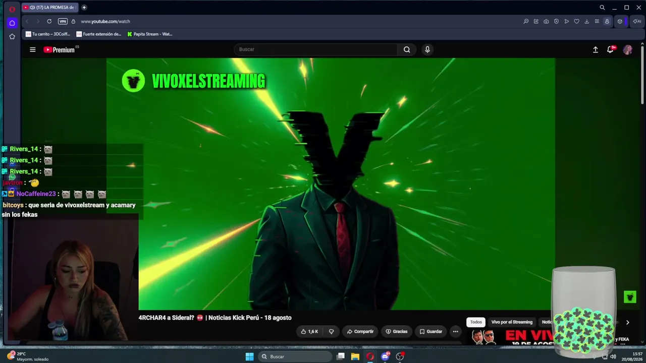Open the Tu carrito – 3DCoiff bookmark

(48, 34)
